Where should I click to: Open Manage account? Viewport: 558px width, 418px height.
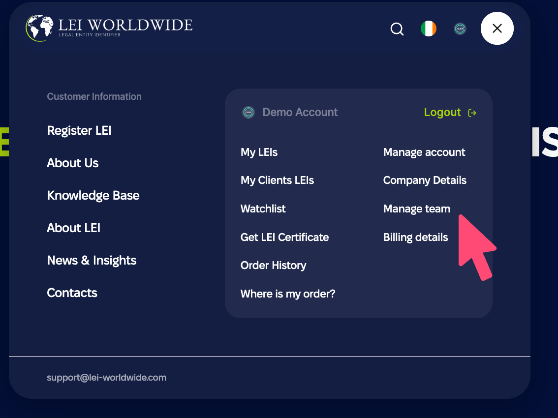[x=424, y=152]
